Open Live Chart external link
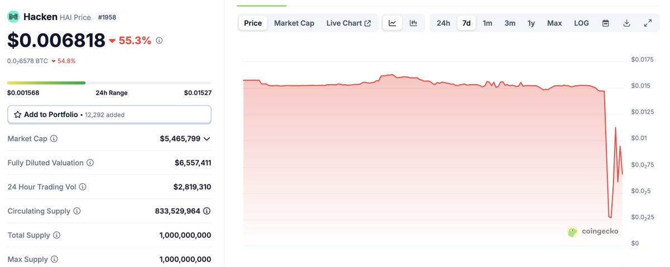Viewport: 670px width, 267px height. pyautogui.click(x=348, y=23)
